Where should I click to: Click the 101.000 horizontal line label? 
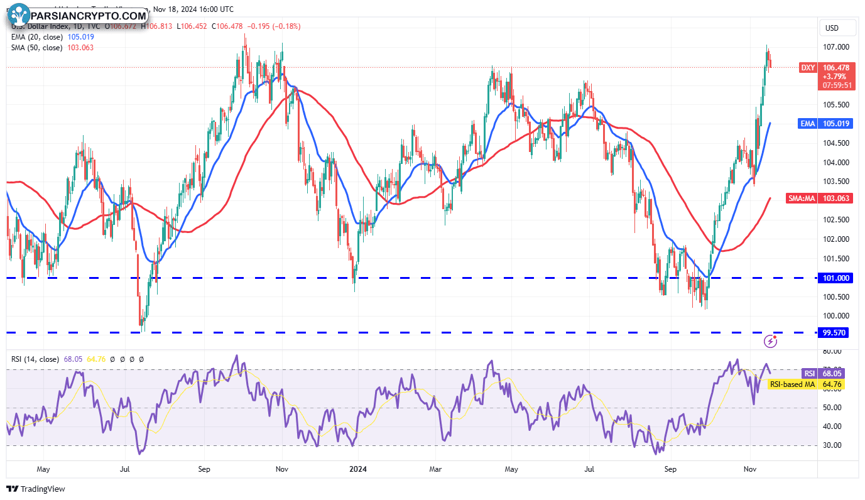point(835,277)
